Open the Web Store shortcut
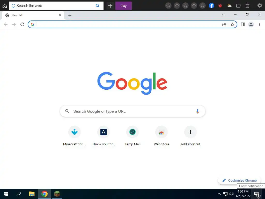This screenshot has width=265, height=199. coord(161,136)
